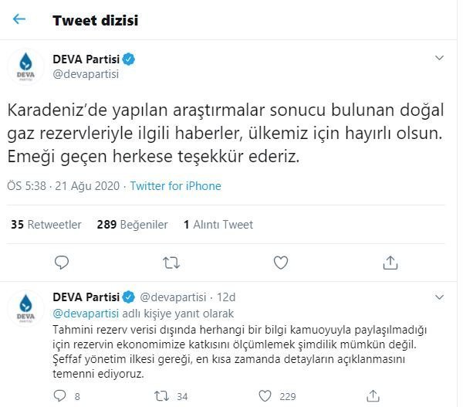The width and height of the screenshot is (463, 407).
Task: Reply to the main DEVA Partisi tweet
Action: coord(63,264)
